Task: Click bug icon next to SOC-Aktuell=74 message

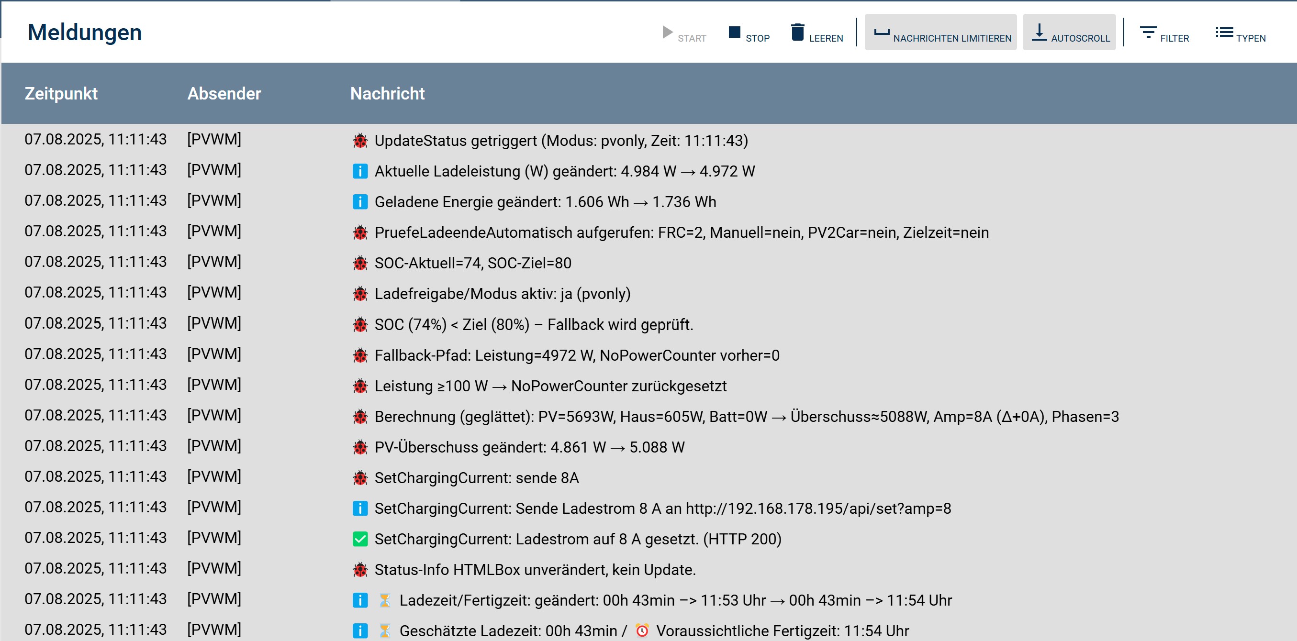Action: point(360,263)
